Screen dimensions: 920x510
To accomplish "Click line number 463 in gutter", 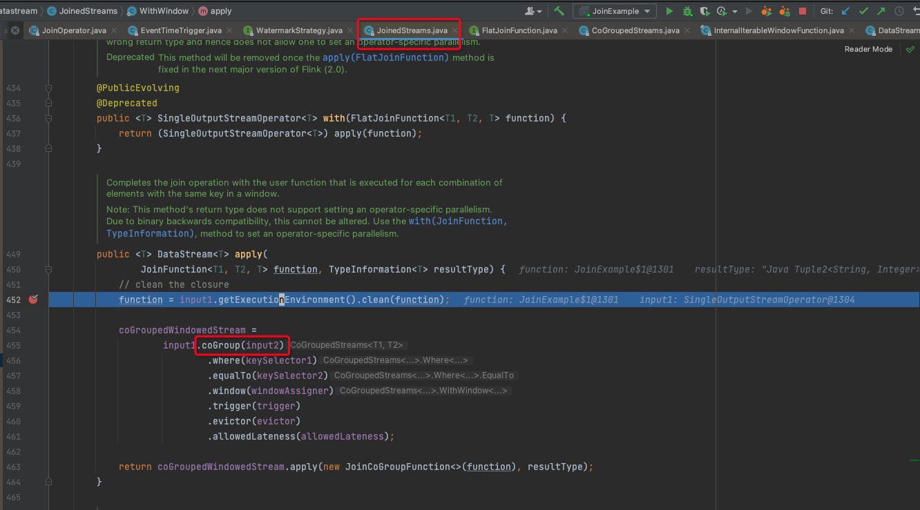I will click(14, 467).
